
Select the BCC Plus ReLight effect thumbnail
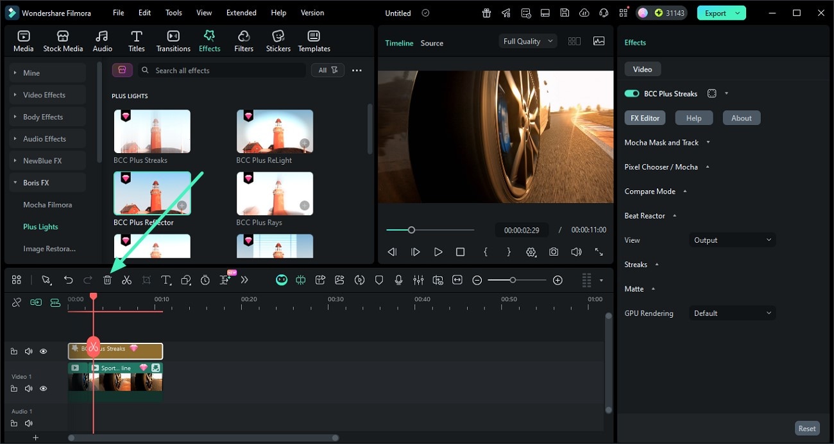pyautogui.click(x=275, y=131)
